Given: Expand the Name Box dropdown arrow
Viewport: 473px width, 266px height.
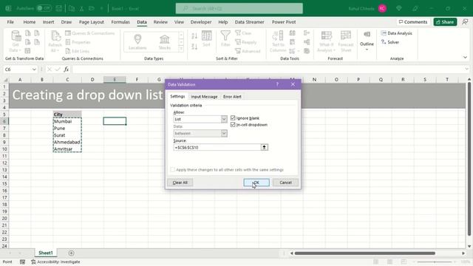Looking at the screenshot, I should tap(34, 69).
